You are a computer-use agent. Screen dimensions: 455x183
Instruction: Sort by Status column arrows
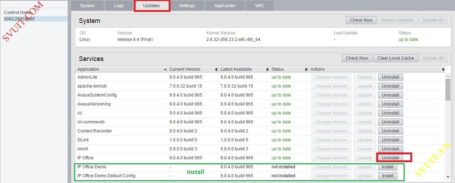click(306, 69)
